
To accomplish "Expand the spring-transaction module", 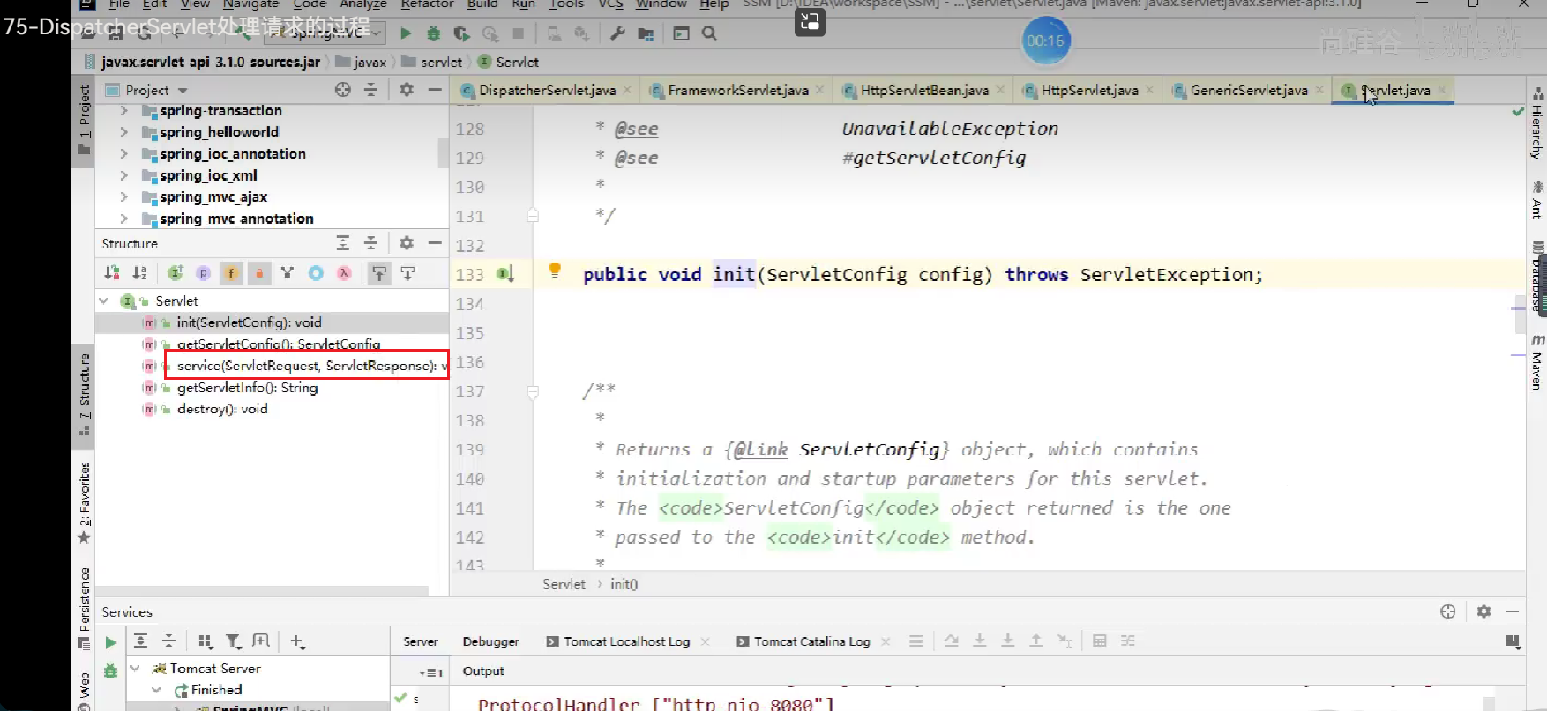I will tap(123, 111).
